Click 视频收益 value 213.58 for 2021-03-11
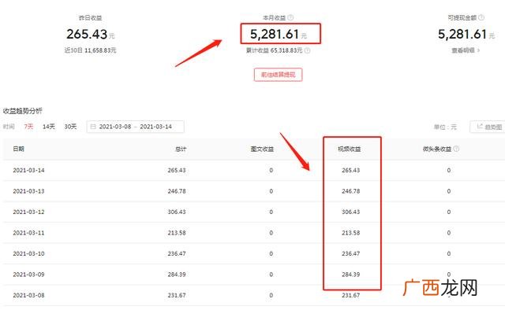 (x=350, y=233)
